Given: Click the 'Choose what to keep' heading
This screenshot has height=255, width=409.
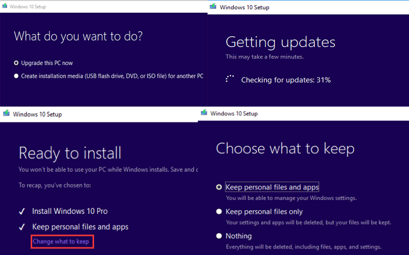Looking at the screenshot, I should (285, 149).
